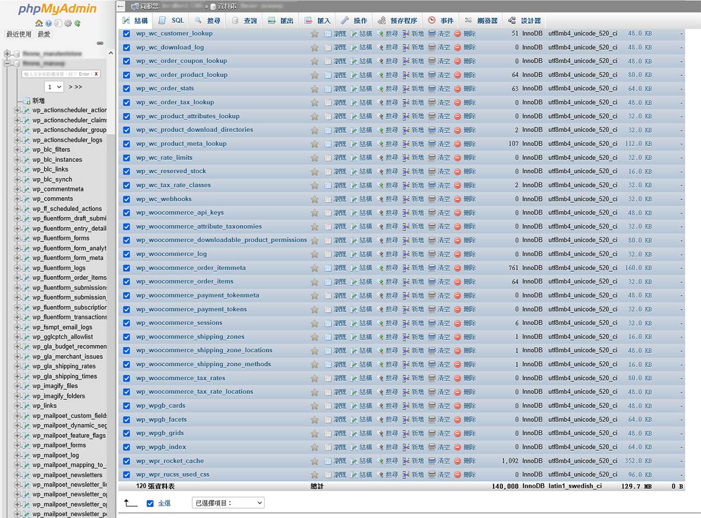Click the phpMyAdmin home icon

coord(39,23)
